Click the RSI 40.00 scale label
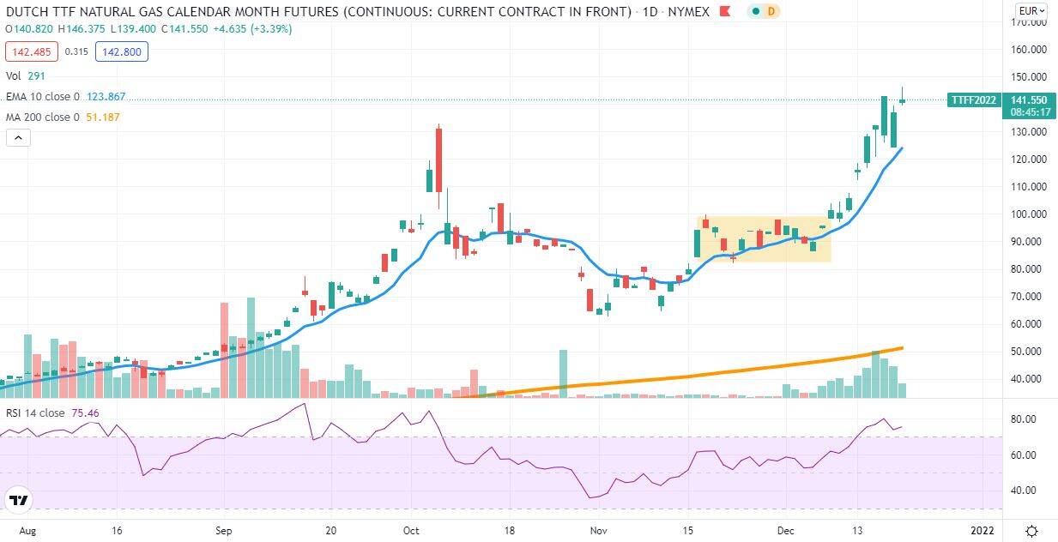The height and width of the screenshot is (542, 1058). tap(1025, 491)
